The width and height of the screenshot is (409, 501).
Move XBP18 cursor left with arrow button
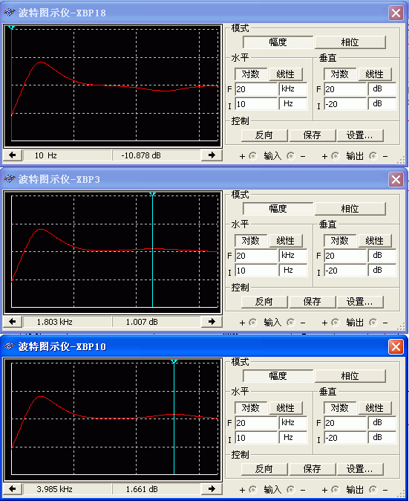click(x=13, y=155)
